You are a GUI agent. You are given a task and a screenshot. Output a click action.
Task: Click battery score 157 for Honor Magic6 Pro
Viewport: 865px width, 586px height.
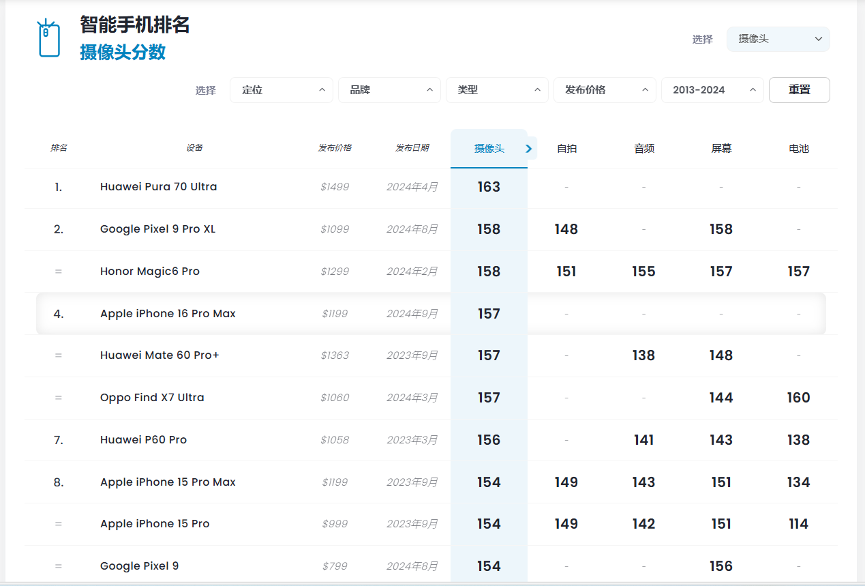click(799, 272)
